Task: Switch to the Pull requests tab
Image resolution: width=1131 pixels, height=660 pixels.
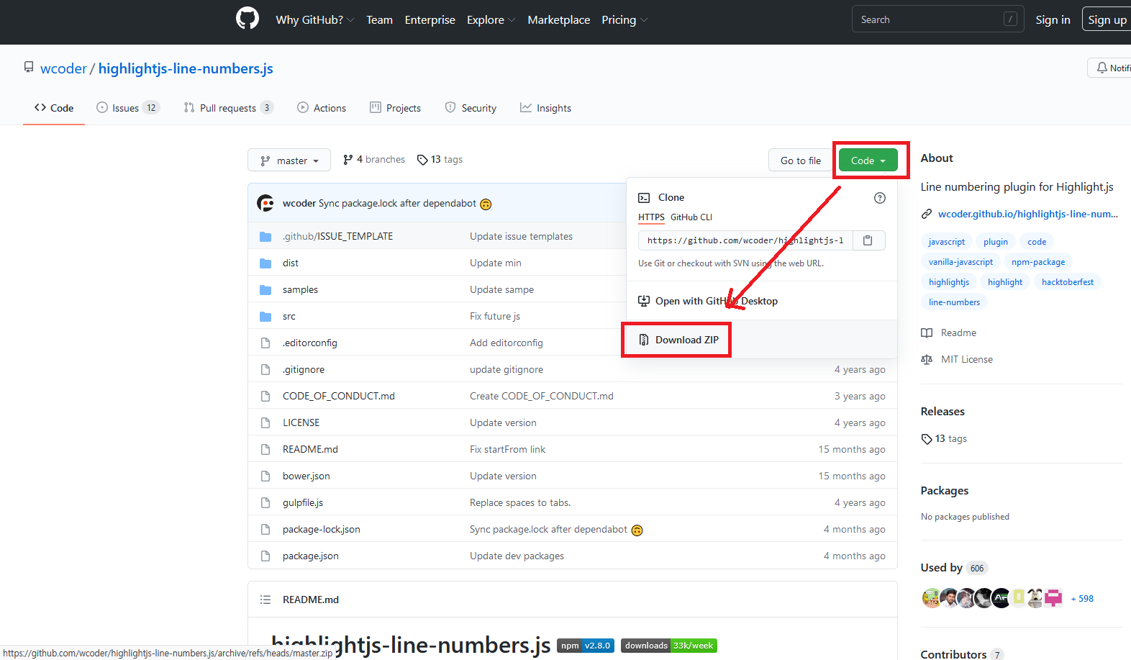Action: [x=228, y=108]
